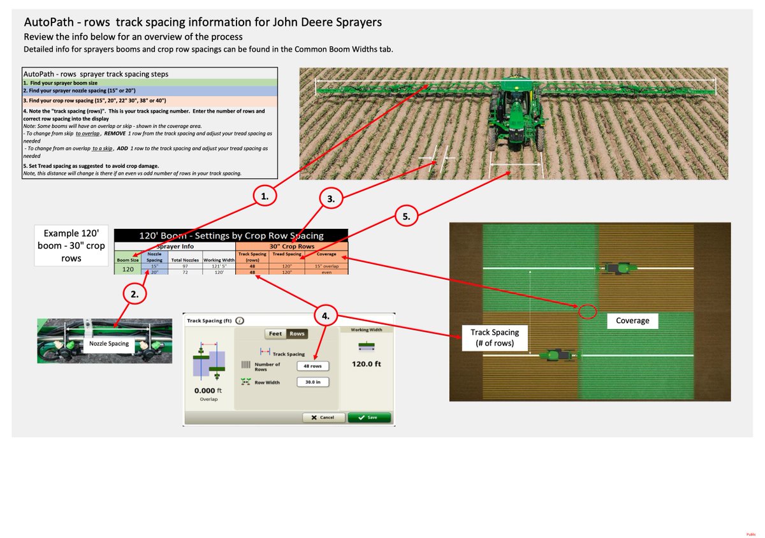Cancel the Track Spacing dialog

[x=324, y=418]
